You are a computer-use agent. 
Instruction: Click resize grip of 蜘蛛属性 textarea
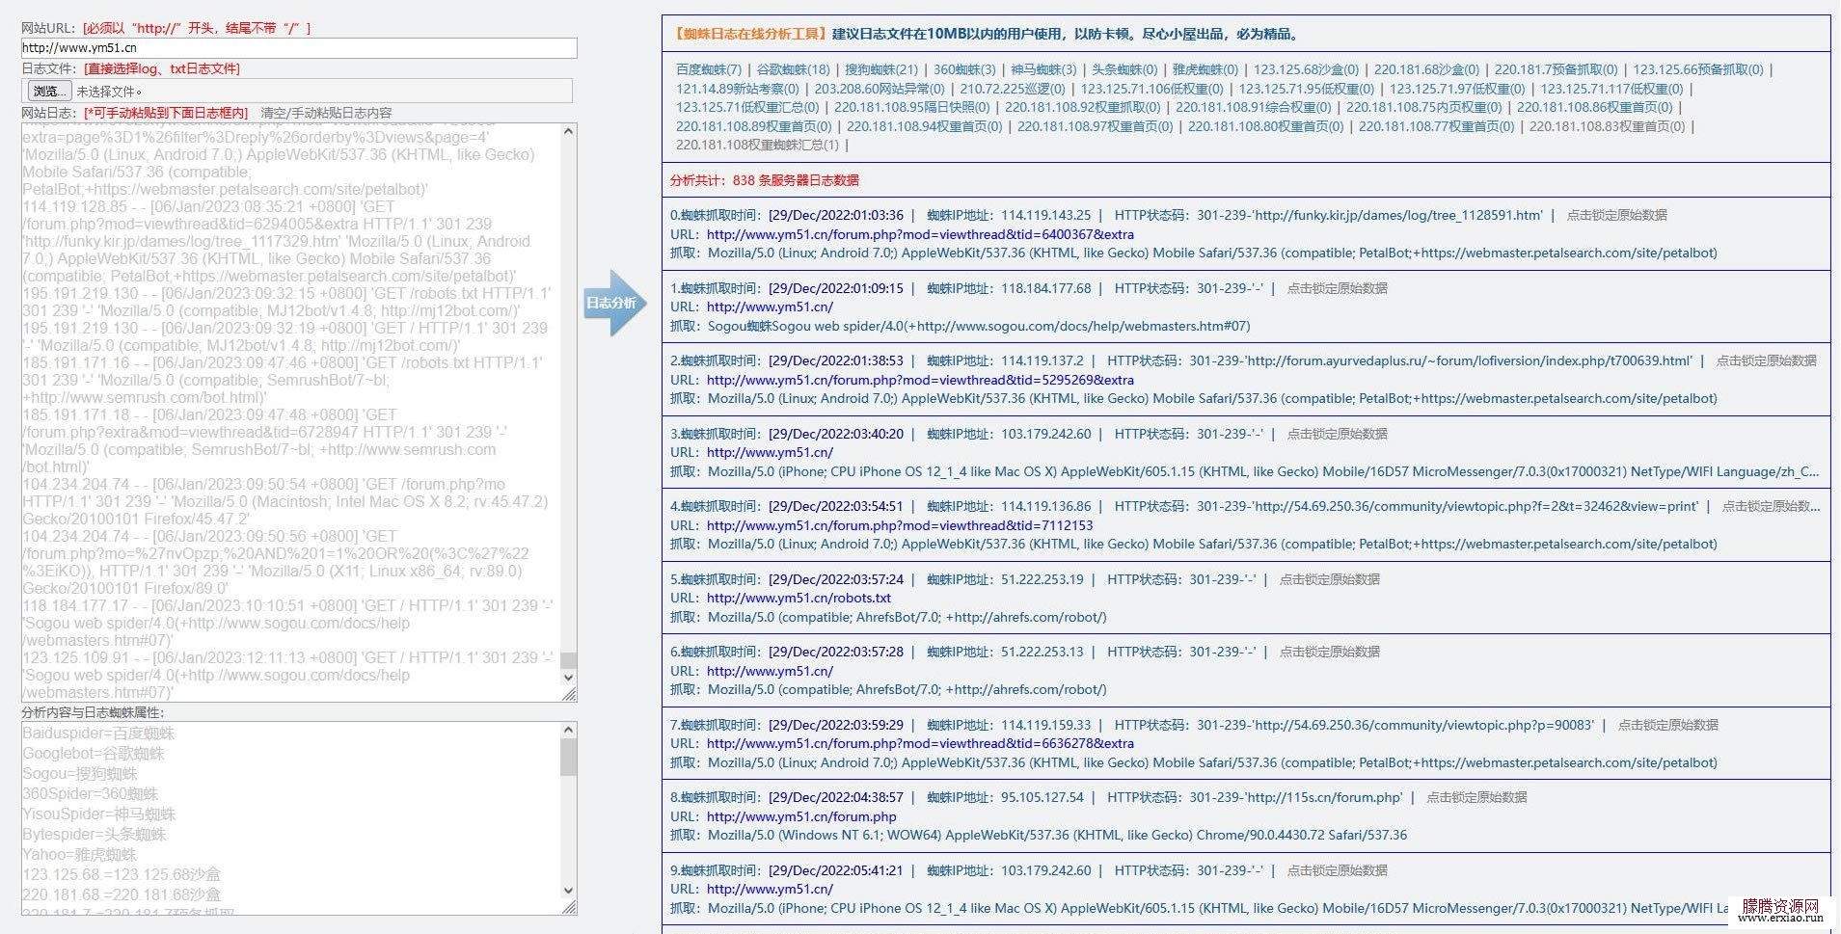[569, 906]
